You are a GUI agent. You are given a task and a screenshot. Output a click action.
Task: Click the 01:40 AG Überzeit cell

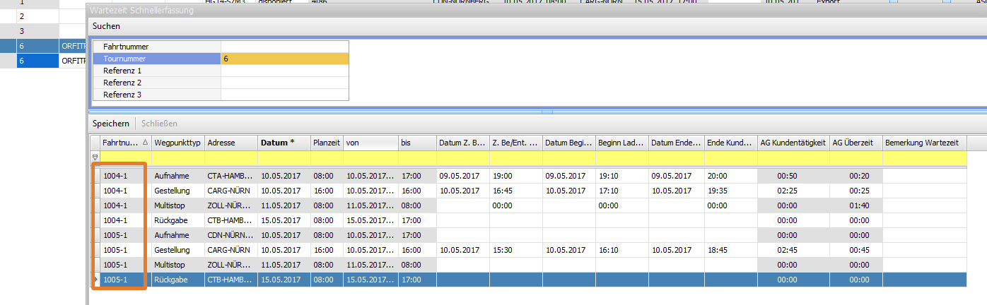[x=859, y=205]
